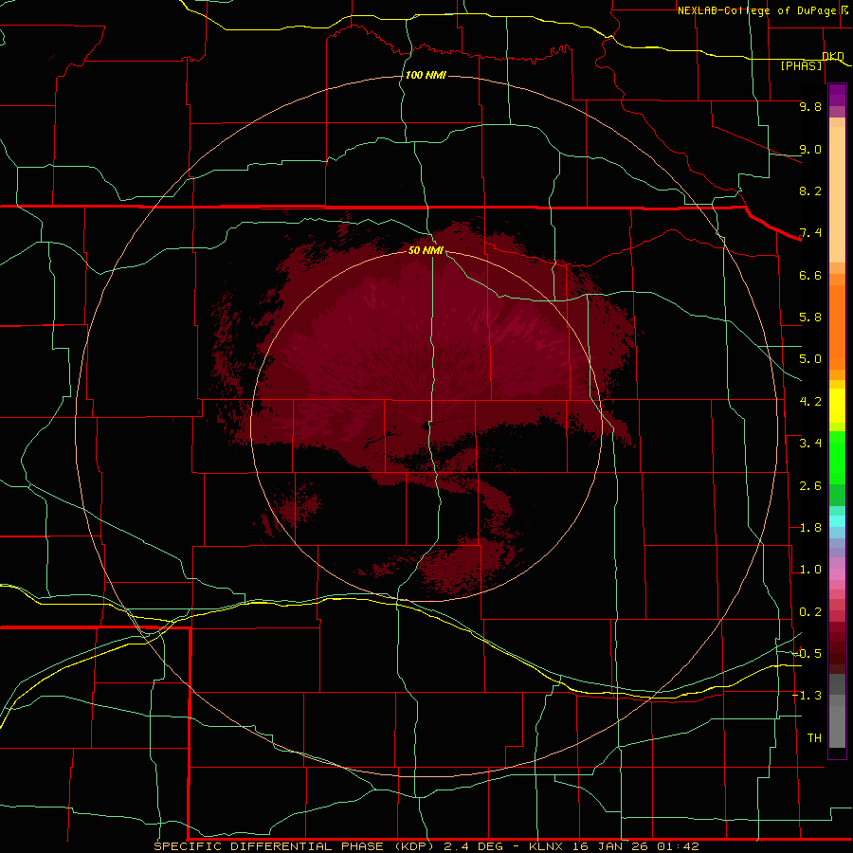Click the 9.0 value on color scale
Image resolution: width=853 pixels, height=853 pixels.
(x=810, y=149)
